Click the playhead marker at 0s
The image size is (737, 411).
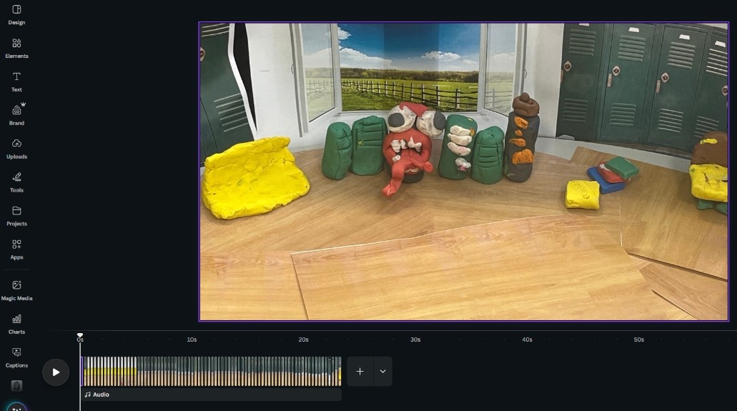[80, 336]
